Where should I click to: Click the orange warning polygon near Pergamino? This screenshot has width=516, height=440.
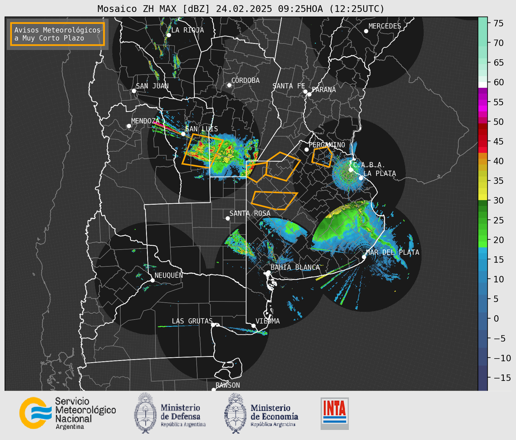point(322,157)
